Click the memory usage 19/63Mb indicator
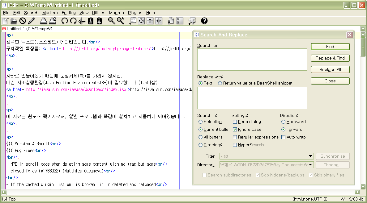The image size is (367, 203). [355, 199]
